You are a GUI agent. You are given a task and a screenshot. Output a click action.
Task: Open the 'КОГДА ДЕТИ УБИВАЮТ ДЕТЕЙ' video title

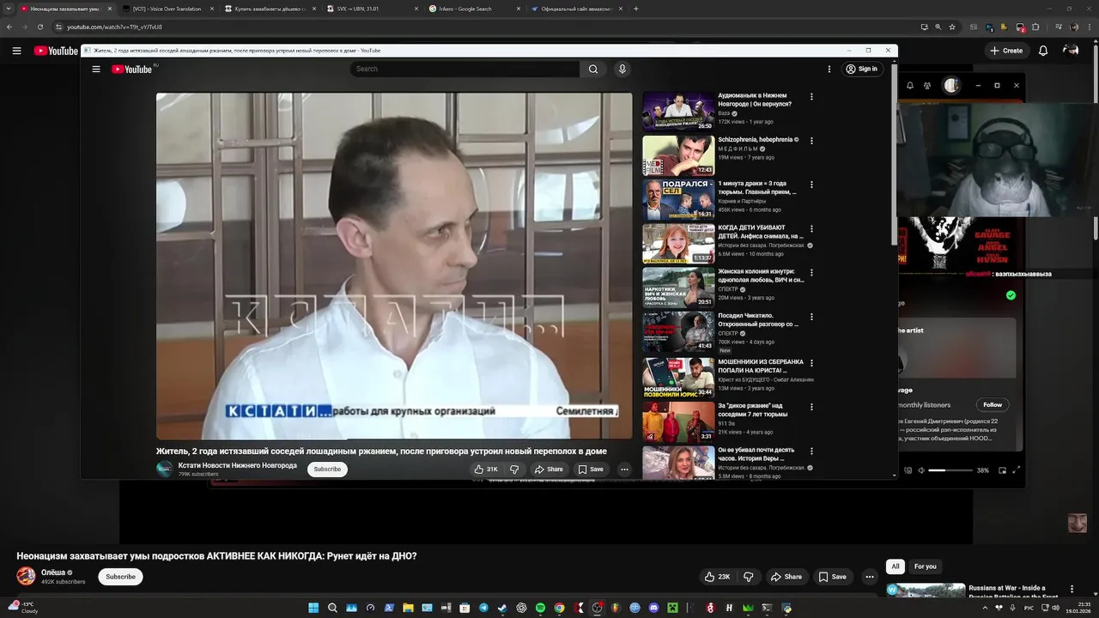point(761,232)
